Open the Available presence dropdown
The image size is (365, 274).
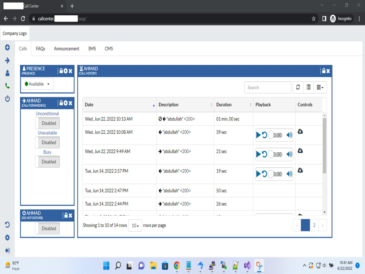(37, 84)
